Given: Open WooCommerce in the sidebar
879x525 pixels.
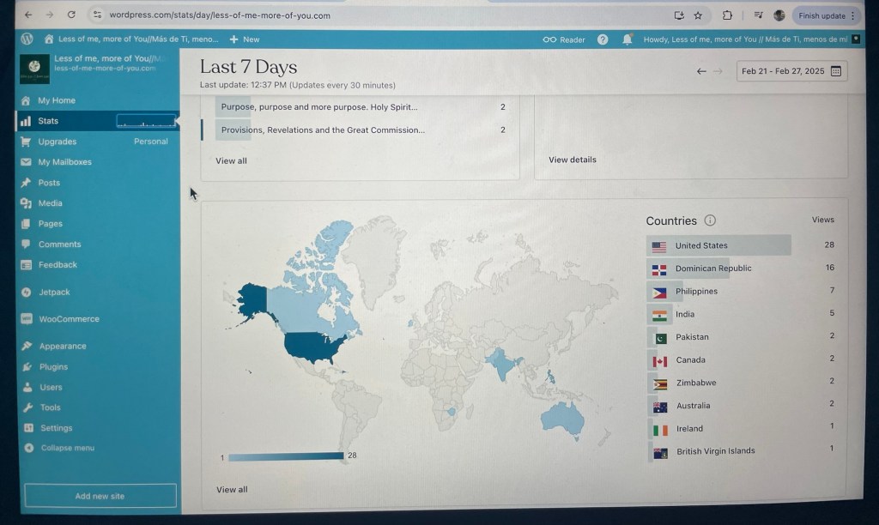Looking at the screenshot, I should (69, 319).
